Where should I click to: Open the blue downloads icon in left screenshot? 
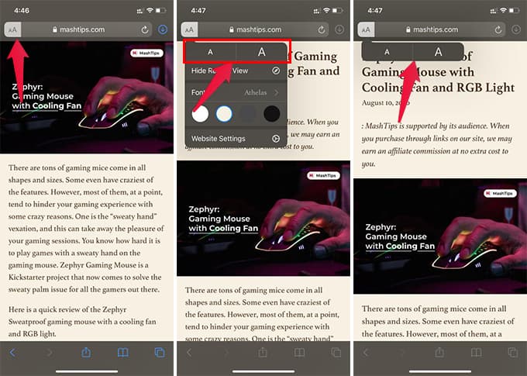pos(163,29)
